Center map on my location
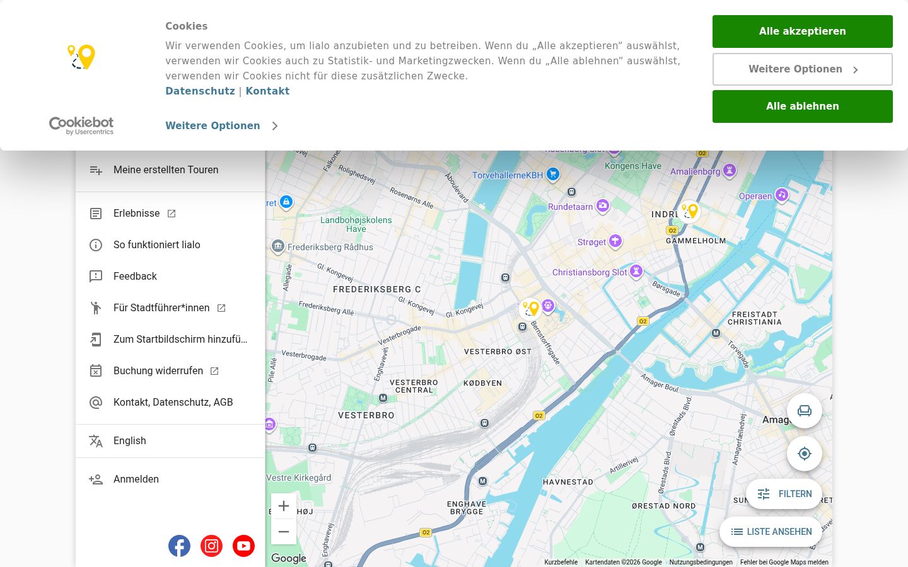 point(805,454)
